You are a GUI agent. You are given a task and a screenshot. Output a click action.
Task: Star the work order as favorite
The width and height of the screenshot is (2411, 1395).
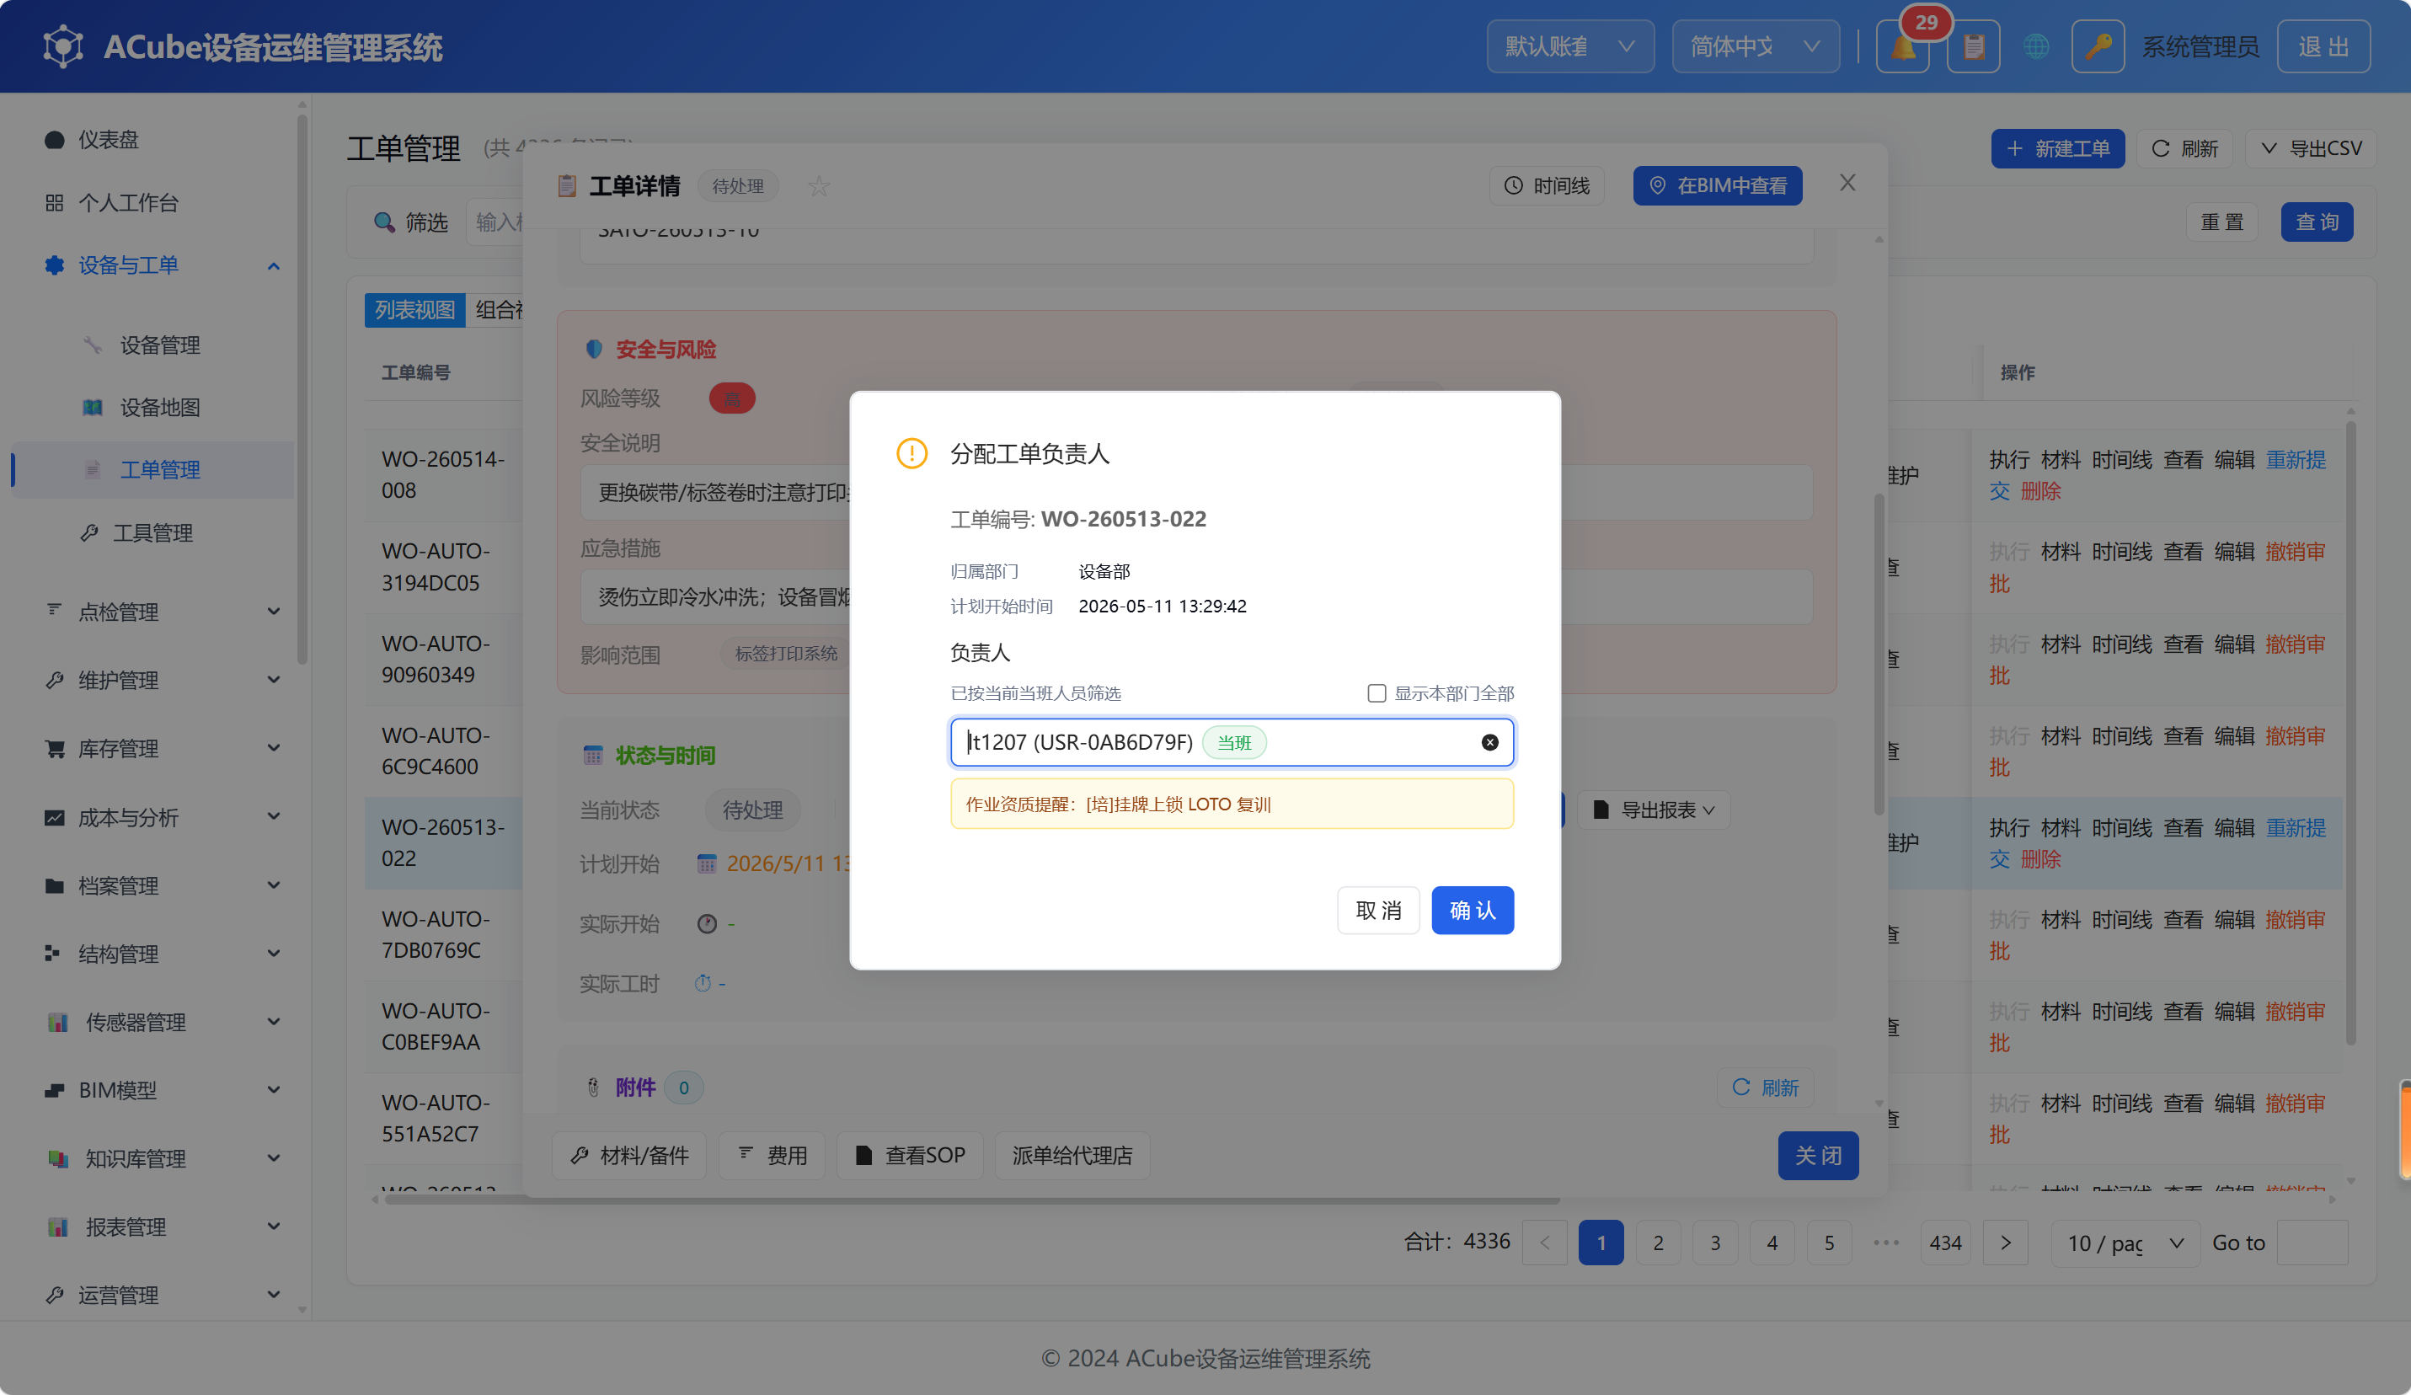click(818, 185)
